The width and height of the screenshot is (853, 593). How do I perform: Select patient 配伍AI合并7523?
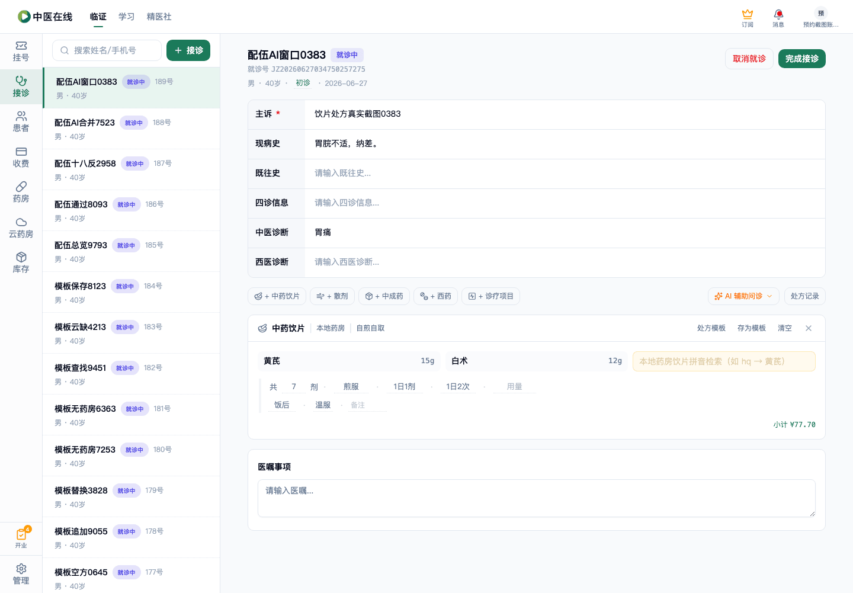(132, 129)
